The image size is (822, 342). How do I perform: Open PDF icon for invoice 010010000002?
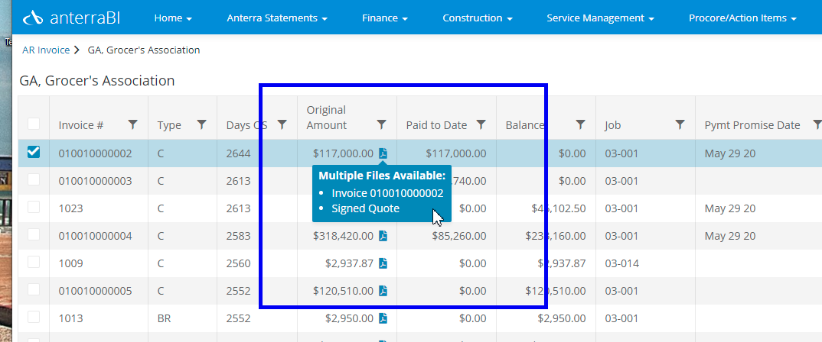(383, 153)
